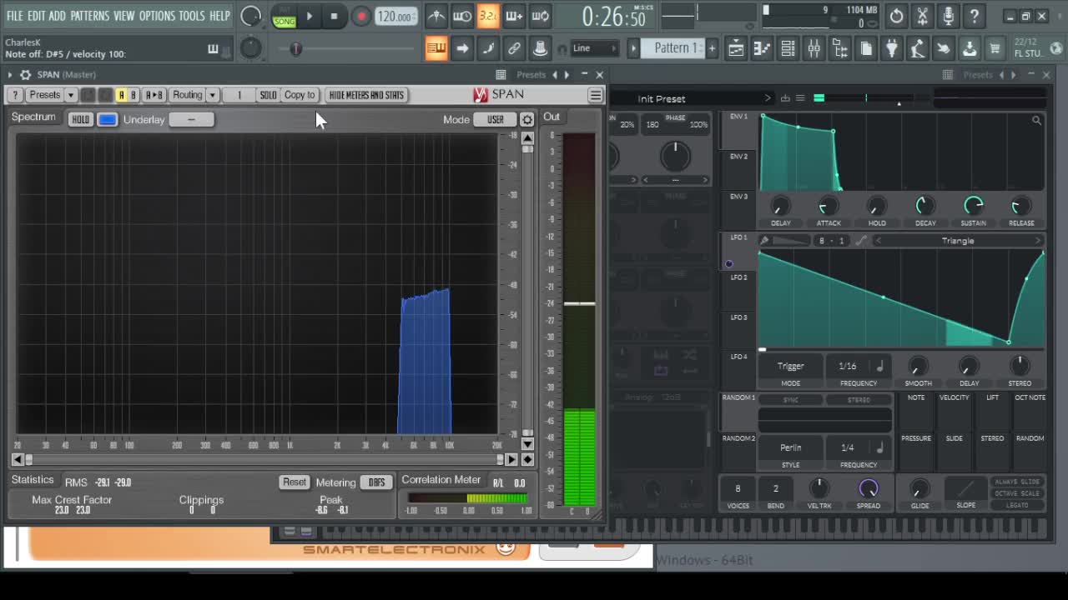Open the Underlay selector
The height and width of the screenshot is (600, 1068).
191,119
